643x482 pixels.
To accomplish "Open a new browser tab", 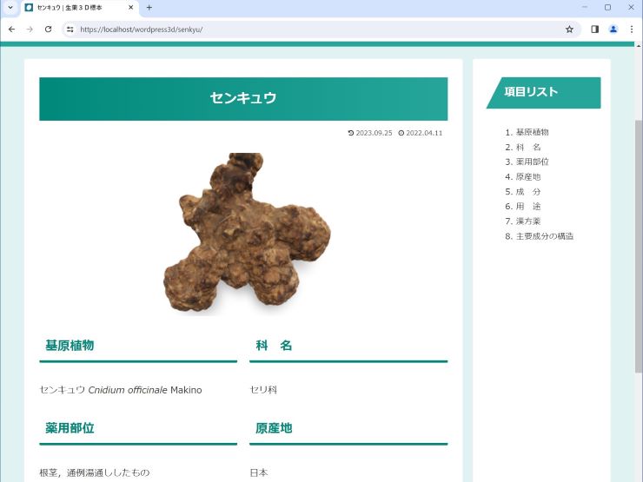I will pos(149,7).
